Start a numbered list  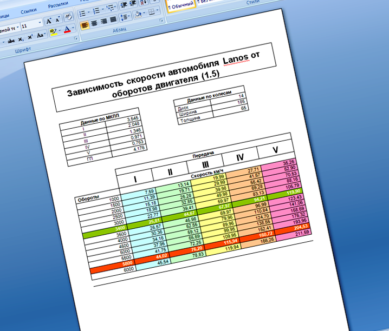96,11
